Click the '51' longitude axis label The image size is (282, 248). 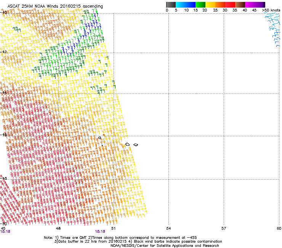(113, 229)
